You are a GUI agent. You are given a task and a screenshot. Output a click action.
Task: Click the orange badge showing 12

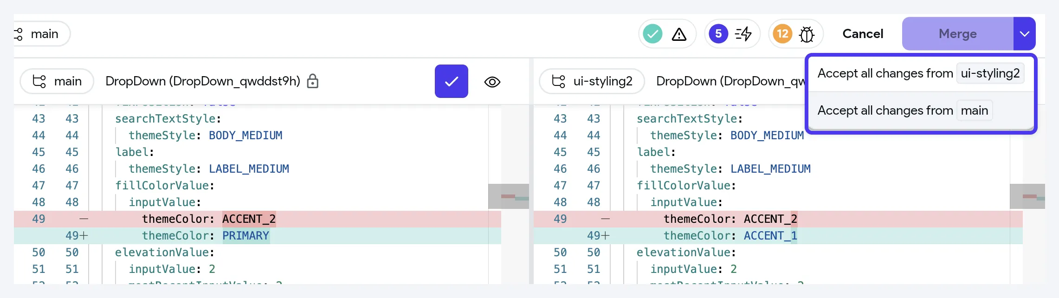click(782, 34)
